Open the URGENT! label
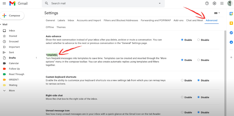This screenshot has height=116, width=234. click(x=14, y=80)
